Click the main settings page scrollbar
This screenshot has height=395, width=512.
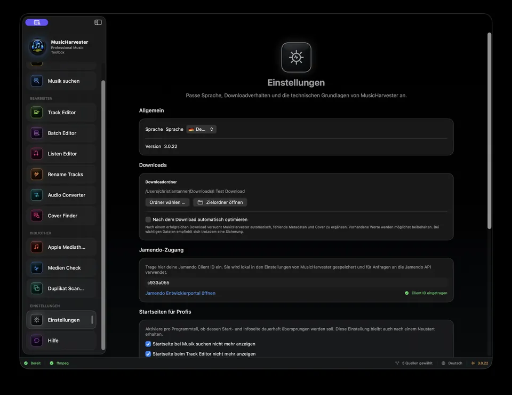pyautogui.click(x=489, y=131)
